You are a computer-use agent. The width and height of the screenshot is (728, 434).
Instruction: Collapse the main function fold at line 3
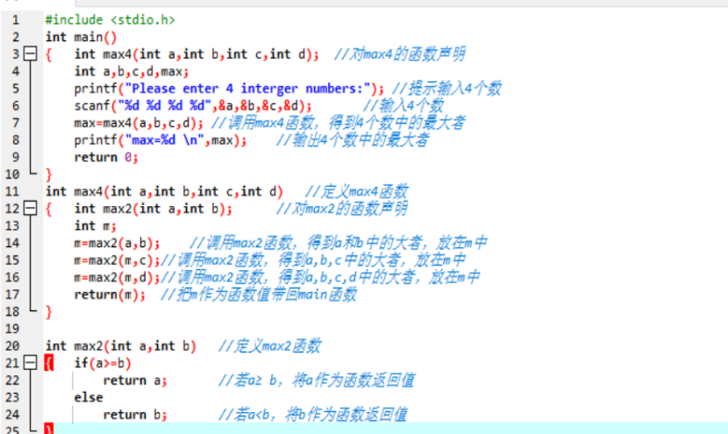[x=30, y=53]
